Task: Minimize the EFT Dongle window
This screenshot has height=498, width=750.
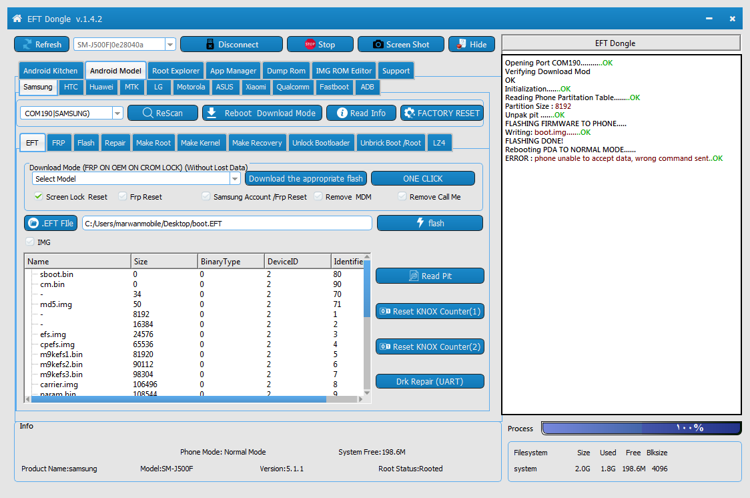Action: 709,19
